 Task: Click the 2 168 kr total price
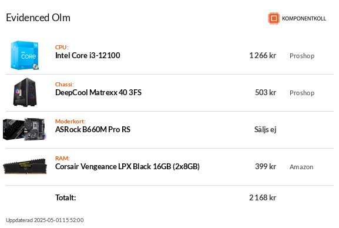[263, 197]
